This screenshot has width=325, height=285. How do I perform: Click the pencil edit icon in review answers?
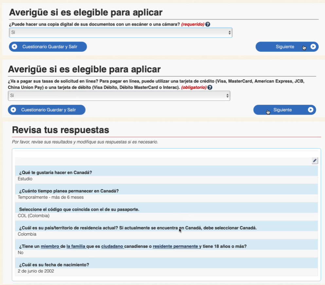pyautogui.click(x=315, y=161)
